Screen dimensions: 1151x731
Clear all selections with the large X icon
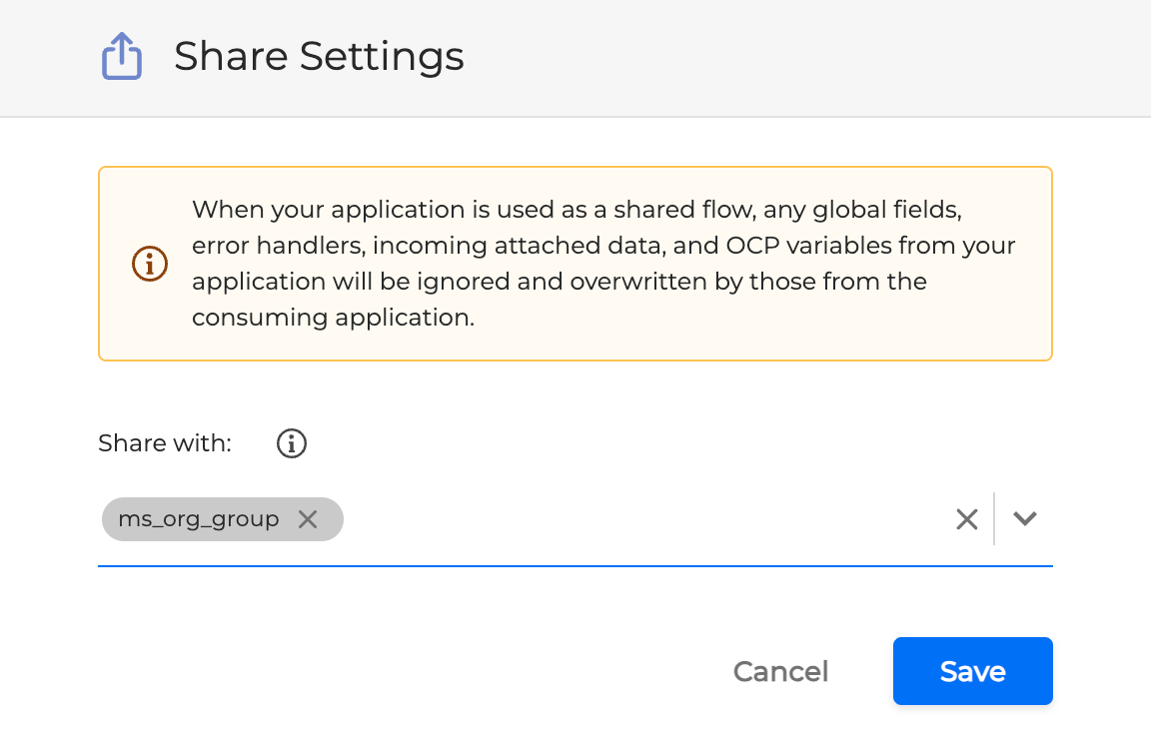click(x=965, y=518)
